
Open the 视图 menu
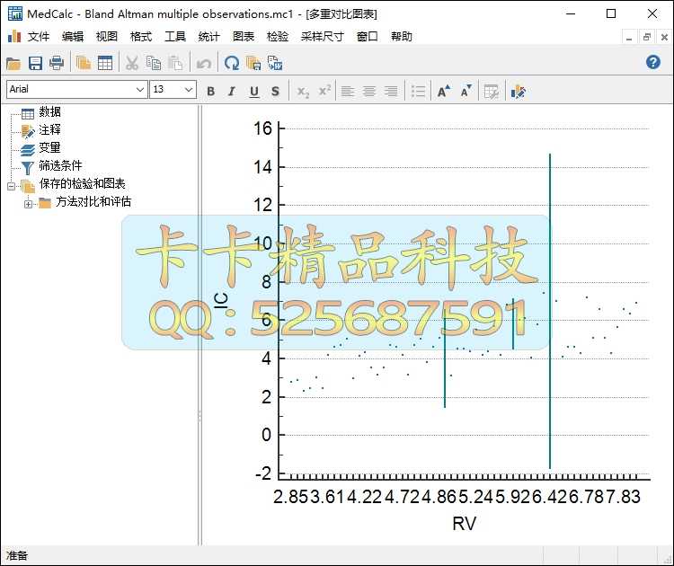click(x=107, y=37)
